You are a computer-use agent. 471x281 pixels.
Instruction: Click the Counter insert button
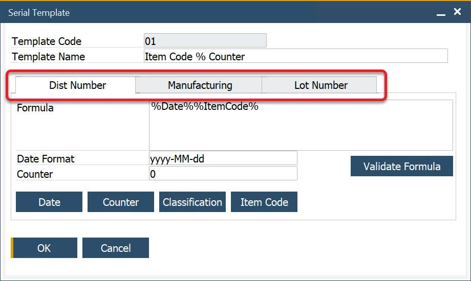[x=121, y=202]
